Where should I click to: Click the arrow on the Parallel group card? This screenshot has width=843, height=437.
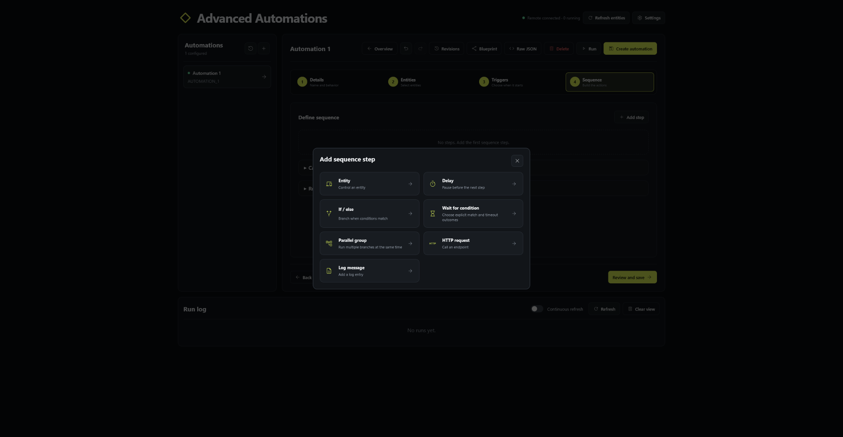click(x=410, y=243)
